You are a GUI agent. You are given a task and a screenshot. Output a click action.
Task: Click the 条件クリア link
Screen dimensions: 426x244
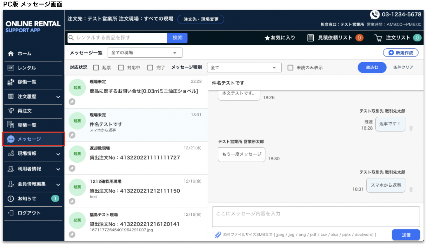[403, 68]
